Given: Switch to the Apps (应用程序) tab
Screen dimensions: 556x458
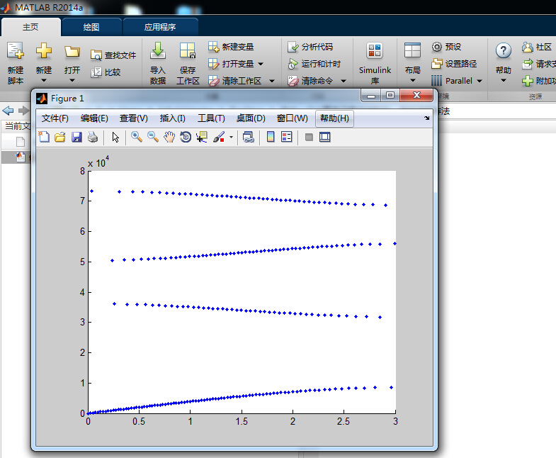Looking at the screenshot, I should tap(160, 27).
